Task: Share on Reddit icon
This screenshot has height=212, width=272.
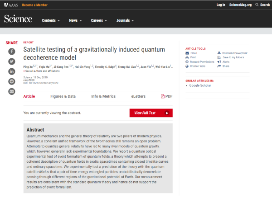Action: 12,81
